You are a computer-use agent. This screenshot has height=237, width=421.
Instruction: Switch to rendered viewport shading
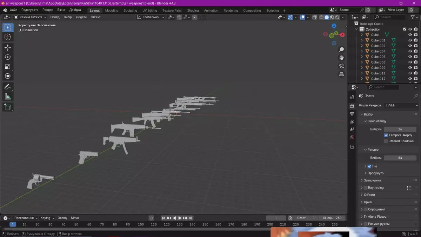(x=337, y=17)
